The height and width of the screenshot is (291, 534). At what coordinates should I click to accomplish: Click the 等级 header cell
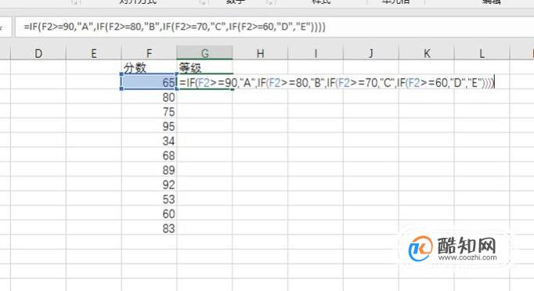click(204, 67)
